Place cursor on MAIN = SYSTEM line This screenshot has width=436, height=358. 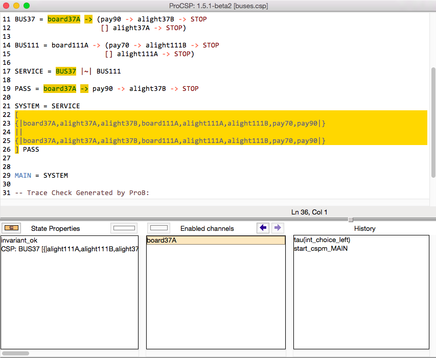point(41,176)
